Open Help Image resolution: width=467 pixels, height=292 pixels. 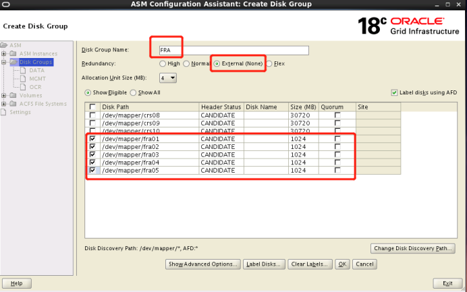click(x=17, y=283)
